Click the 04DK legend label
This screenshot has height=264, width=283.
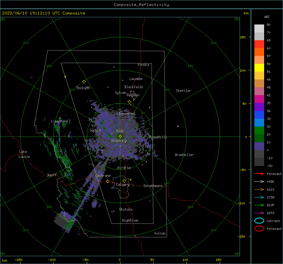click(x=270, y=182)
